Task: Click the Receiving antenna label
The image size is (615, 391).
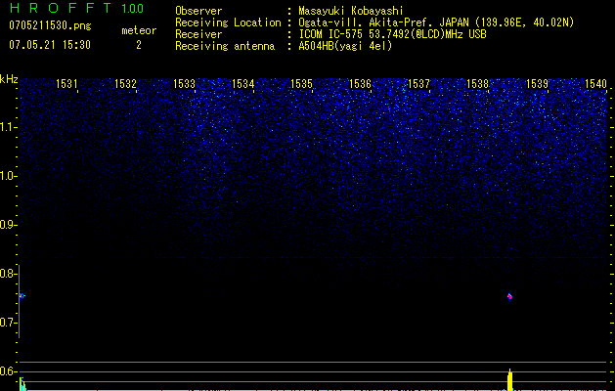Action: pyautogui.click(x=225, y=46)
